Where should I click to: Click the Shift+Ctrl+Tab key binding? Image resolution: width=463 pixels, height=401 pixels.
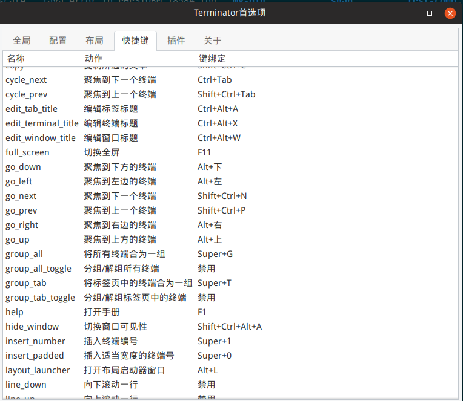click(227, 94)
